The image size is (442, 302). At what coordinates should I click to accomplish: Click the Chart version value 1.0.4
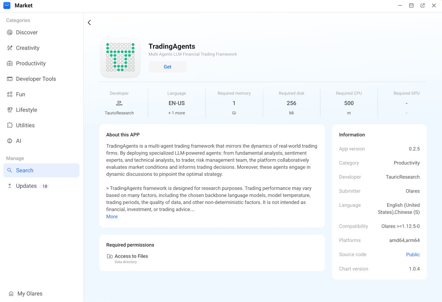pyautogui.click(x=414, y=269)
